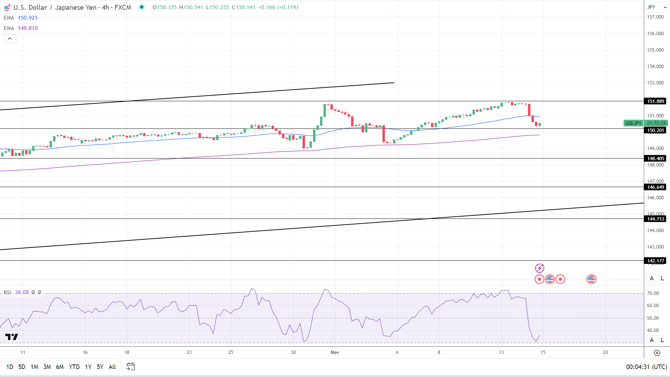This screenshot has height=377, width=670.
Task: Click the 146.649 horizontal line price label
Action: (x=655, y=187)
